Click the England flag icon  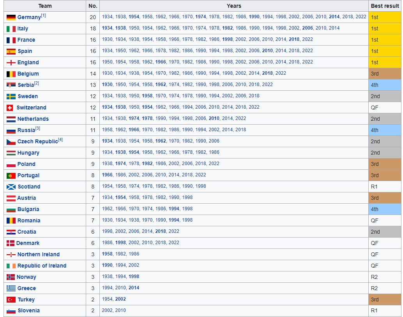11,63
